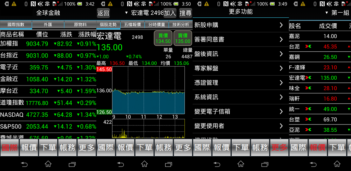
Task: Select the NASDAQ row in index table
Action: 48,115
